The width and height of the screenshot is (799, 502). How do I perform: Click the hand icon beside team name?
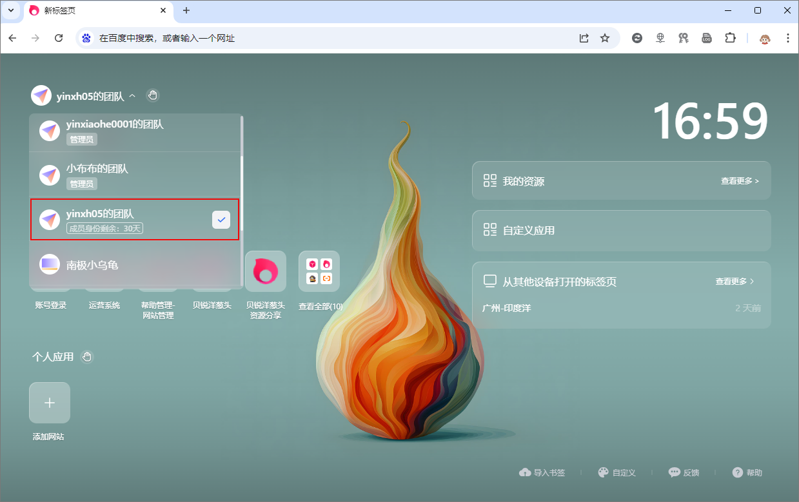click(x=152, y=96)
